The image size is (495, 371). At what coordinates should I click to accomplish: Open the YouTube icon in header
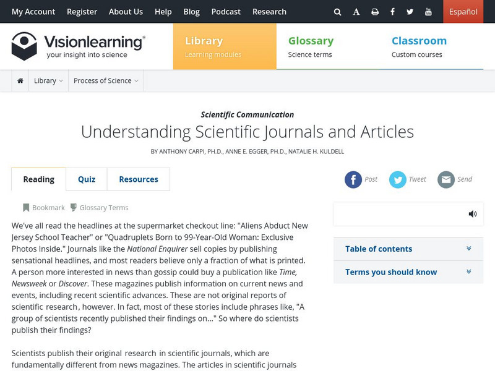(428, 11)
